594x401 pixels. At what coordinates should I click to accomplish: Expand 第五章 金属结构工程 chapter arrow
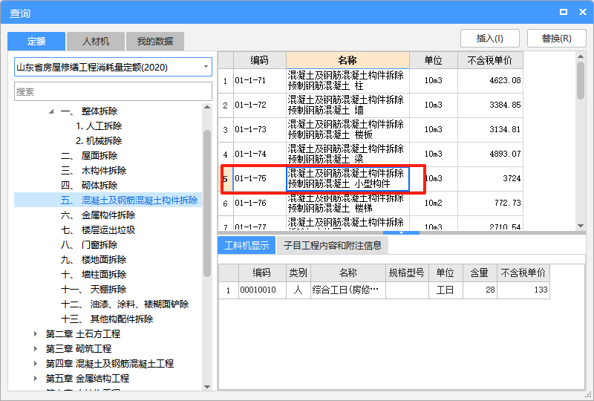pyautogui.click(x=35, y=378)
